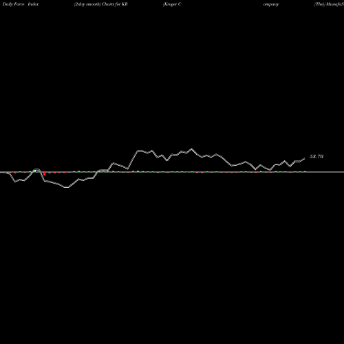Click the '(The)) MunafaS' header text
344x344 pixels.
[x=329, y=4]
